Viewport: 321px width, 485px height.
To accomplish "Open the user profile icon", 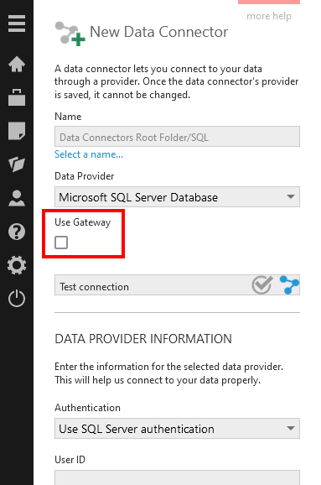I will point(17,198).
